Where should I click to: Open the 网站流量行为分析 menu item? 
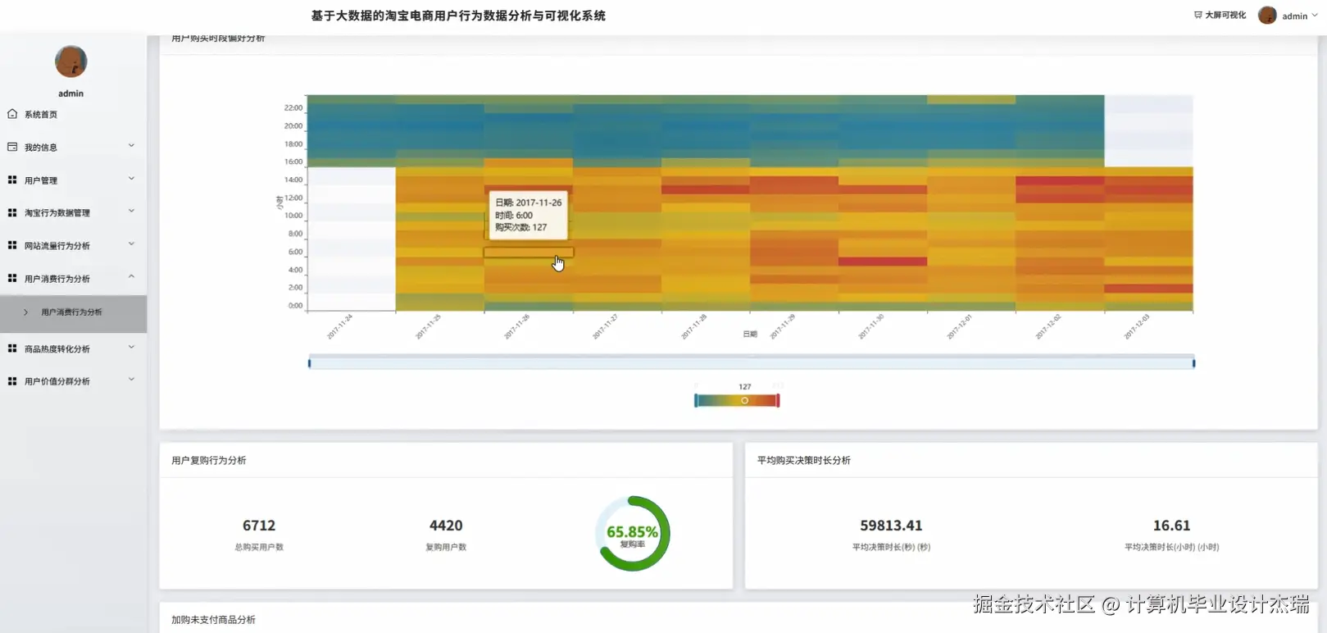73,245
